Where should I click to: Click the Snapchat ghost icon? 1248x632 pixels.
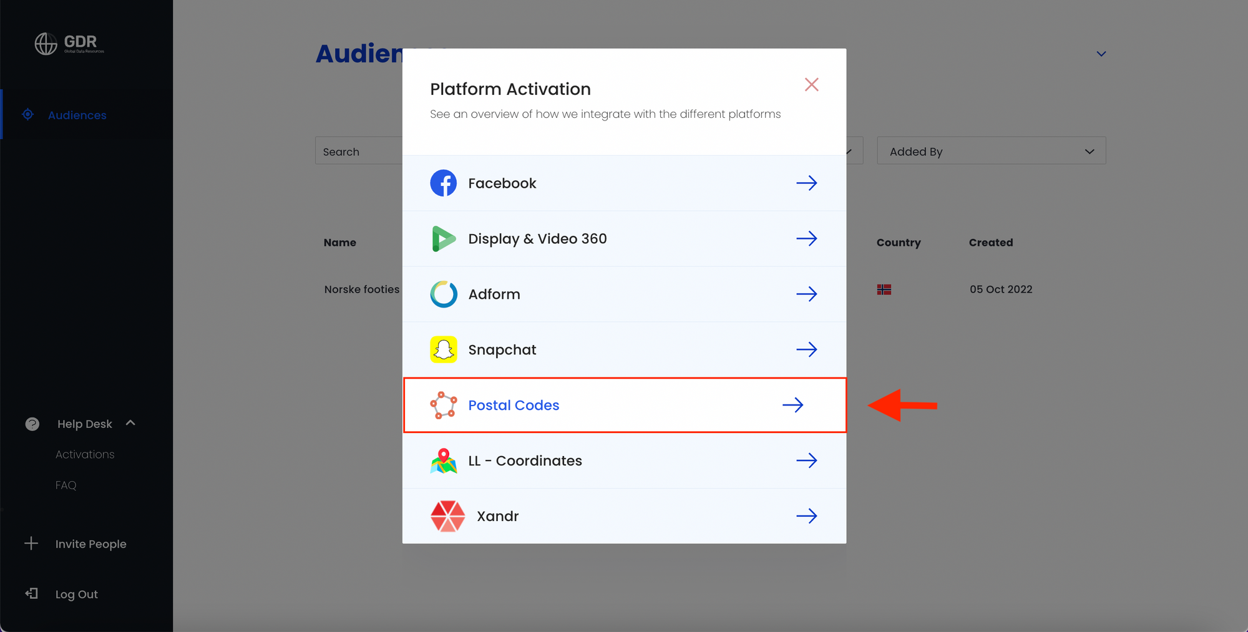coord(444,349)
